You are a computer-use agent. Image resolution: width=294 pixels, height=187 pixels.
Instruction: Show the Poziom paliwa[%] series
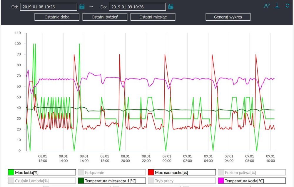click(251, 173)
